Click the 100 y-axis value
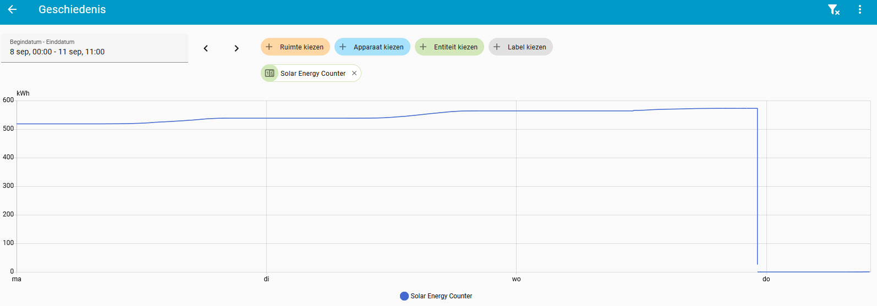Image resolution: width=877 pixels, height=306 pixels. click(8, 243)
